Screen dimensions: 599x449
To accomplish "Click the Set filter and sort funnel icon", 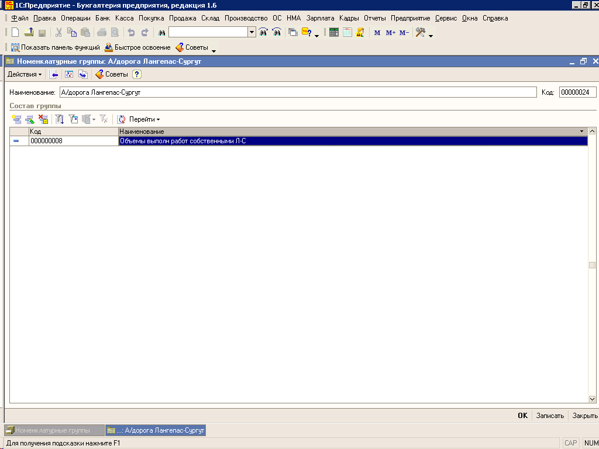I will 59,119.
